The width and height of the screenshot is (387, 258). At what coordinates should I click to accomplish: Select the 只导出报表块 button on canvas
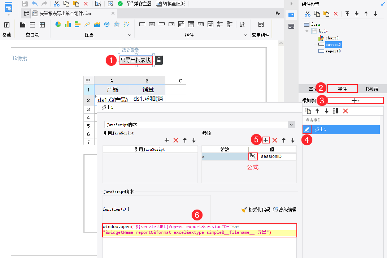click(x=136, y=60)
